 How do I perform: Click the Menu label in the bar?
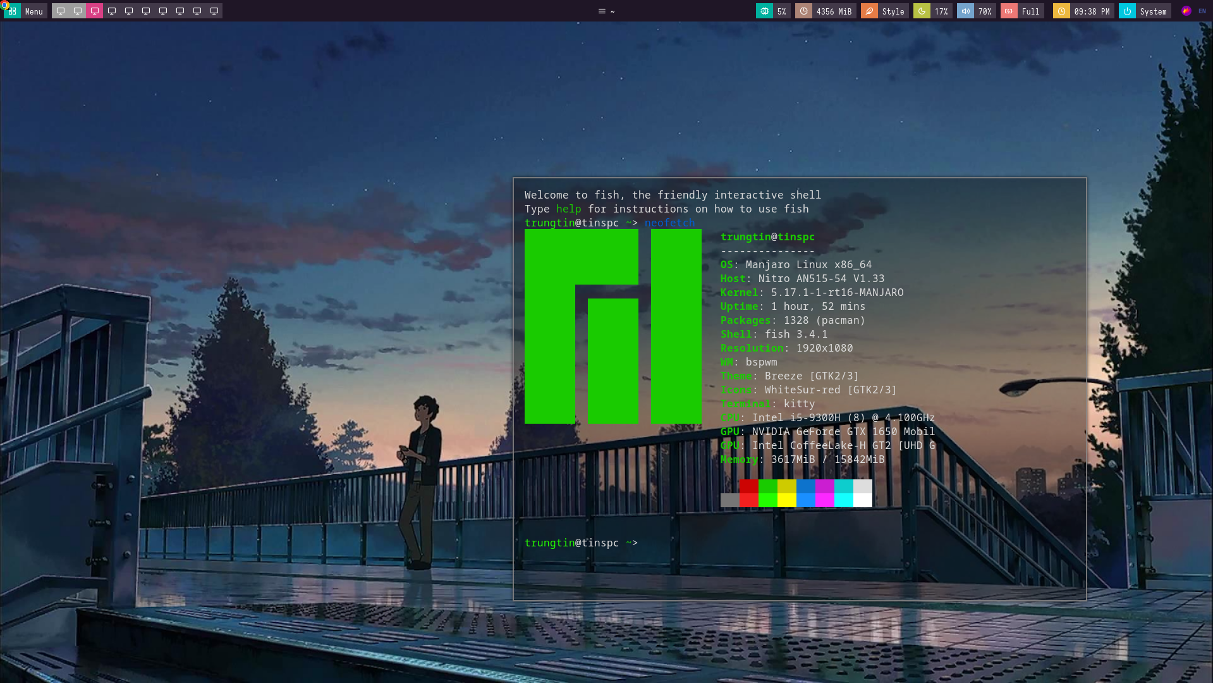click(34, 11)
